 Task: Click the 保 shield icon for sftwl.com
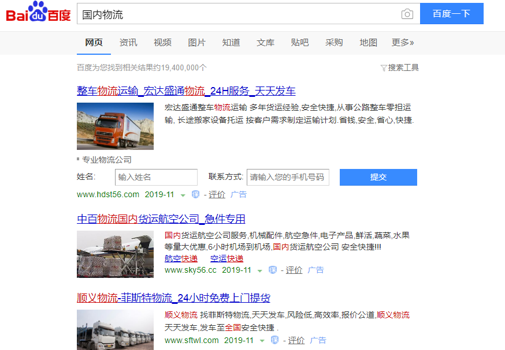[x=274, y=340]
